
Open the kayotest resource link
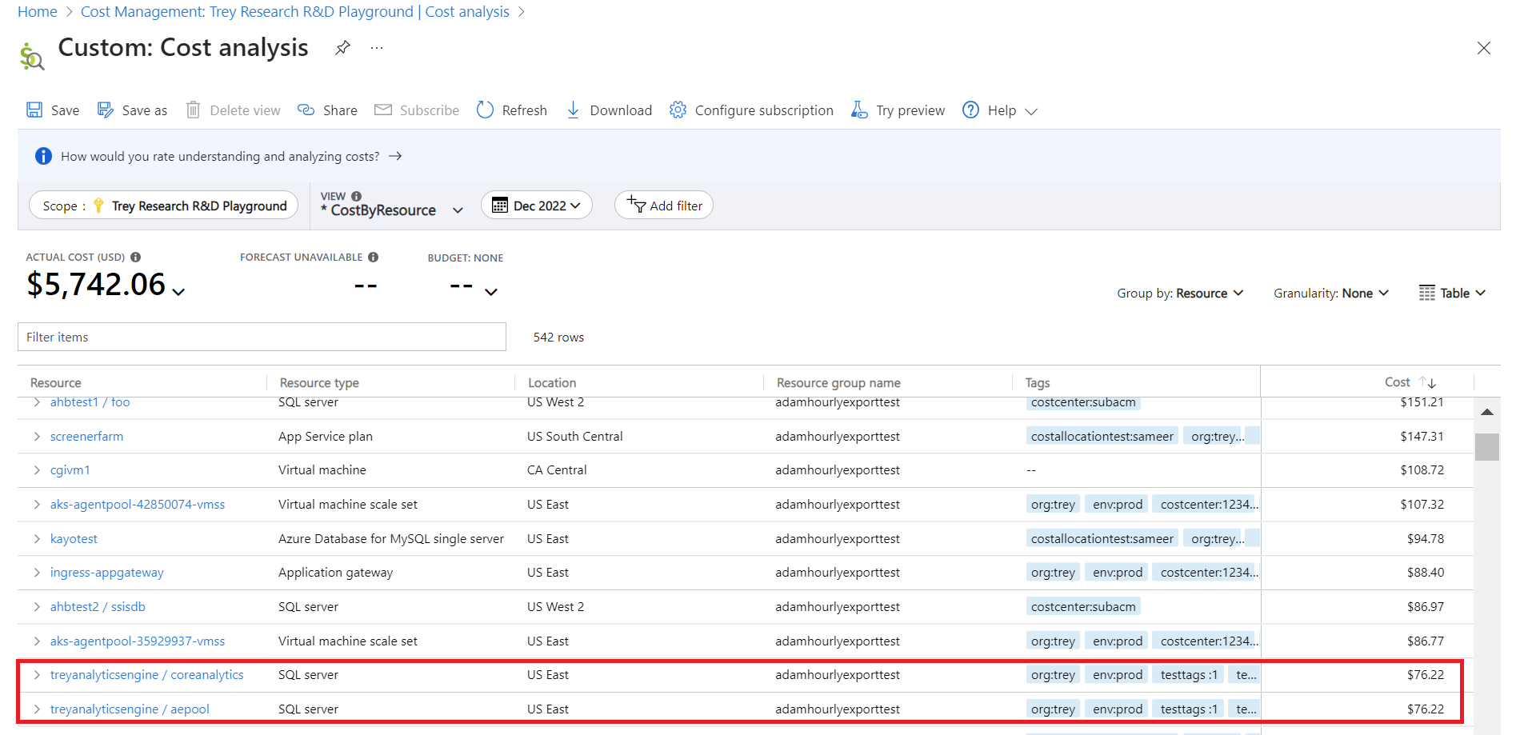(74, 539)
